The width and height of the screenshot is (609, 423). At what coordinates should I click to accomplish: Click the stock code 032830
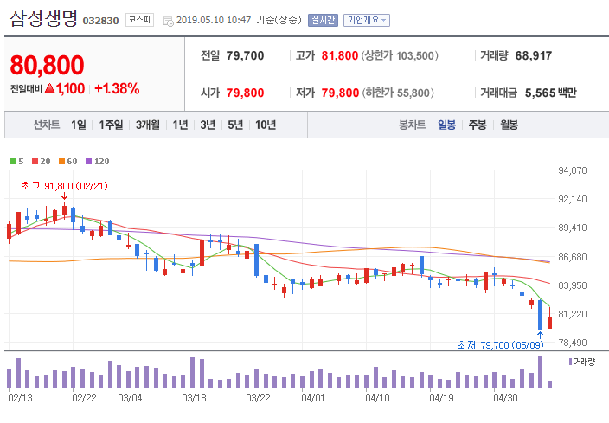pos(100,21)
